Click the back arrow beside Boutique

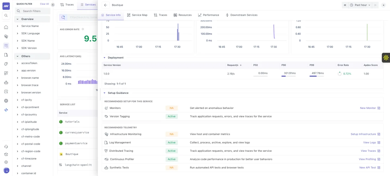tap(106, 5)
